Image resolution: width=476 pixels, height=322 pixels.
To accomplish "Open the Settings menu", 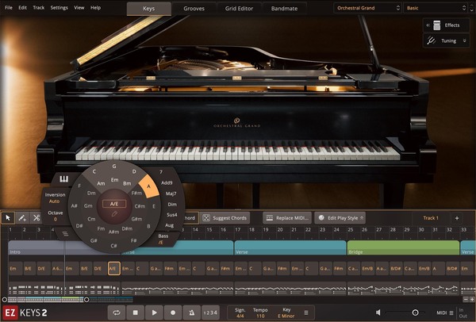I will [x=59, y=7].
